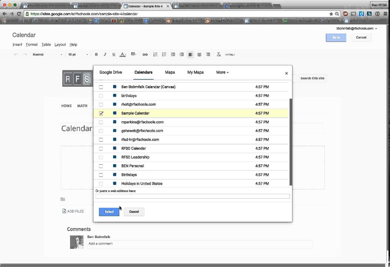Image resolution: width=390 pixels, height=267 pixels.
Task: Click the paste web address input field
Action: click(192, 196)
